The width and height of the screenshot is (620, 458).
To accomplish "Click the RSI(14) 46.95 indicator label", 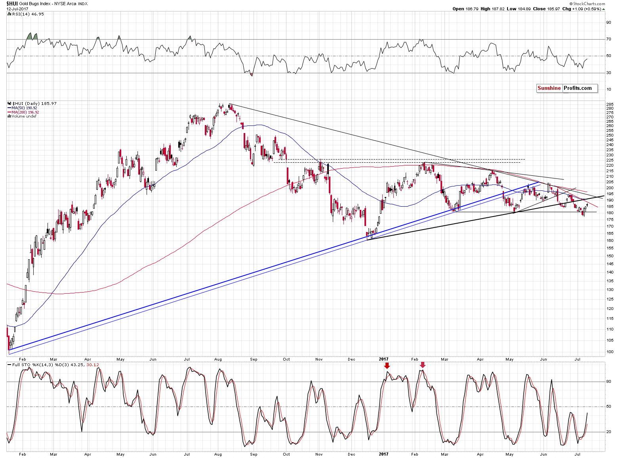I will (28, 14).
